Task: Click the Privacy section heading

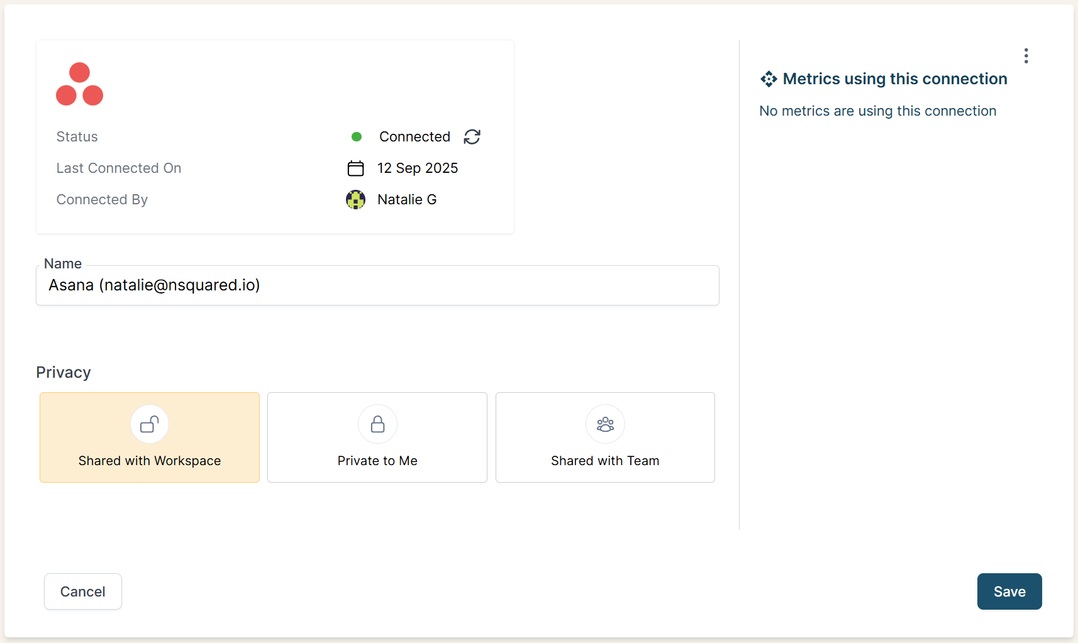Action: coord(63,372)
